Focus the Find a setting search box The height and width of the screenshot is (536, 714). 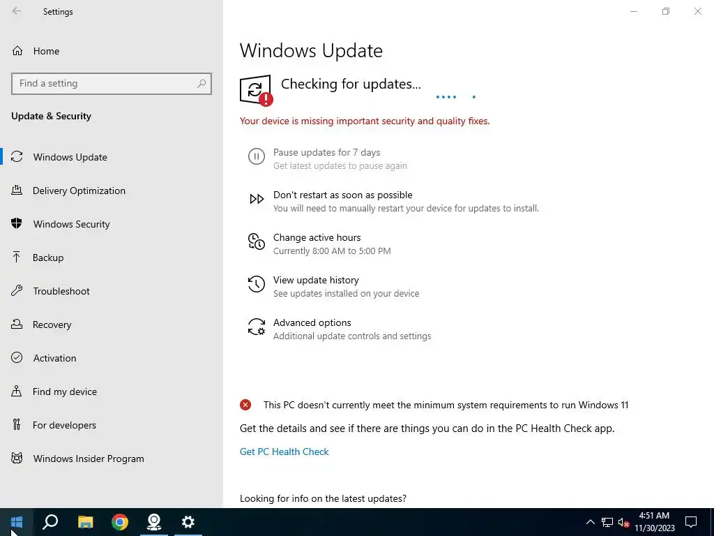(x=112, y=84)
